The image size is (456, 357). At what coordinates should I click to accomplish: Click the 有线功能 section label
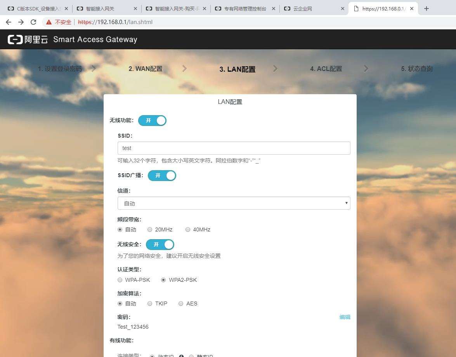pyautogui.click(x=121, y=340)
